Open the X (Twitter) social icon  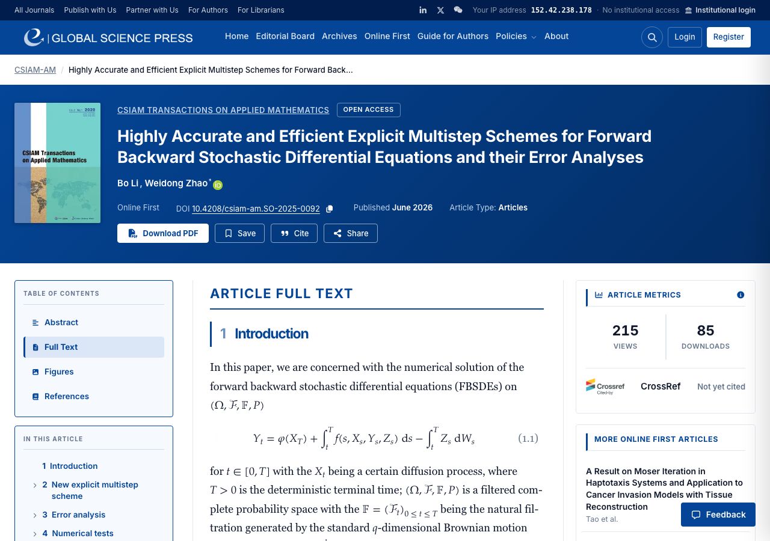click(440, 10)
